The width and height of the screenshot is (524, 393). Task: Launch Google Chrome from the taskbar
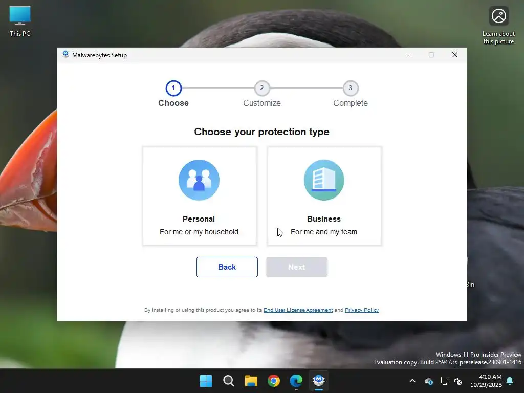274,381
